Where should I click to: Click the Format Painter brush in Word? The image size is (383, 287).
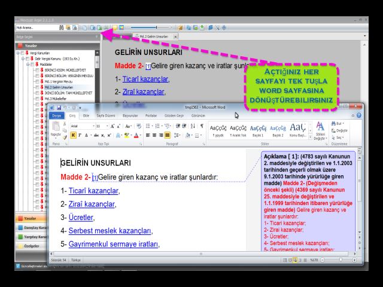pyautogui.click(x=65, y=138)
